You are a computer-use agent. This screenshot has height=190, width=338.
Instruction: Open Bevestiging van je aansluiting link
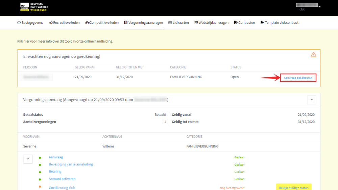(71, 164)
